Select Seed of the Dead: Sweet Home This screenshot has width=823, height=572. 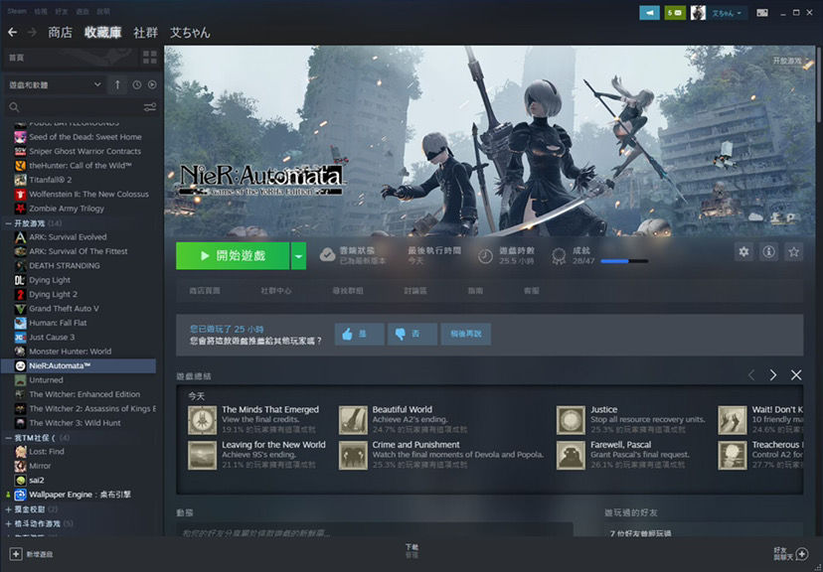pos(85,137)
